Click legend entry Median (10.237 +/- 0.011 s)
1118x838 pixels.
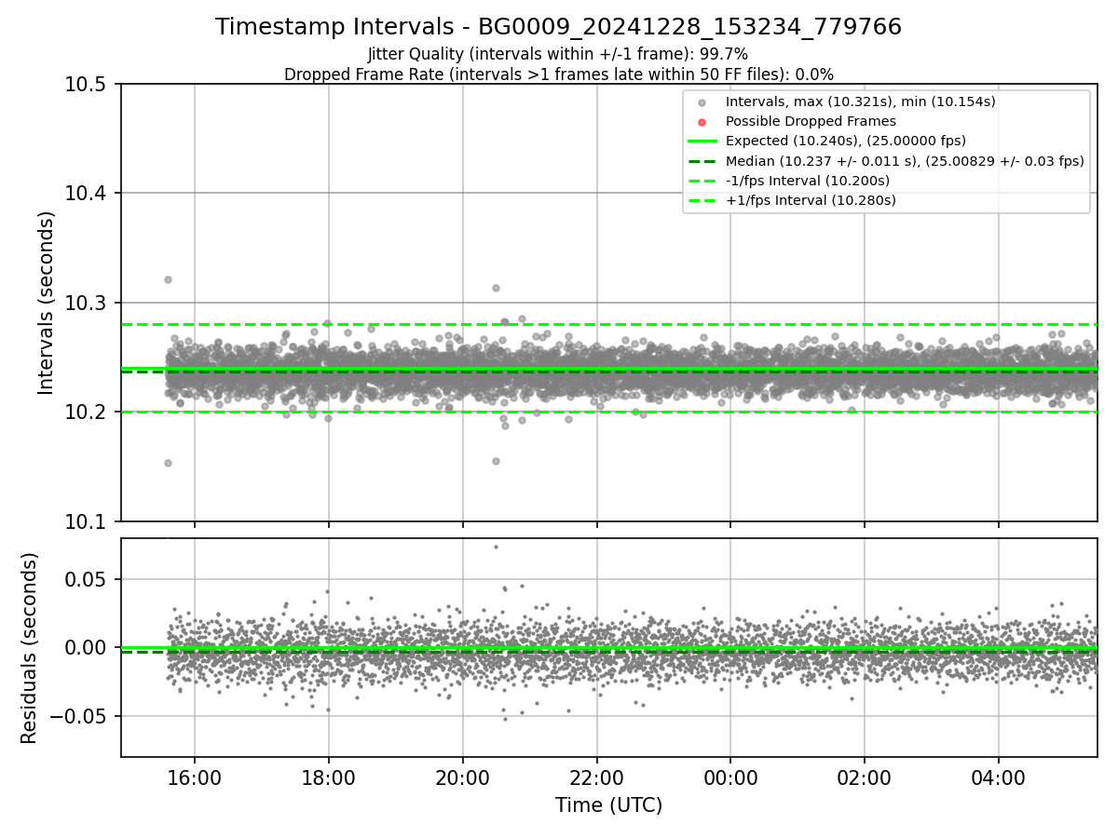[905, 161]
